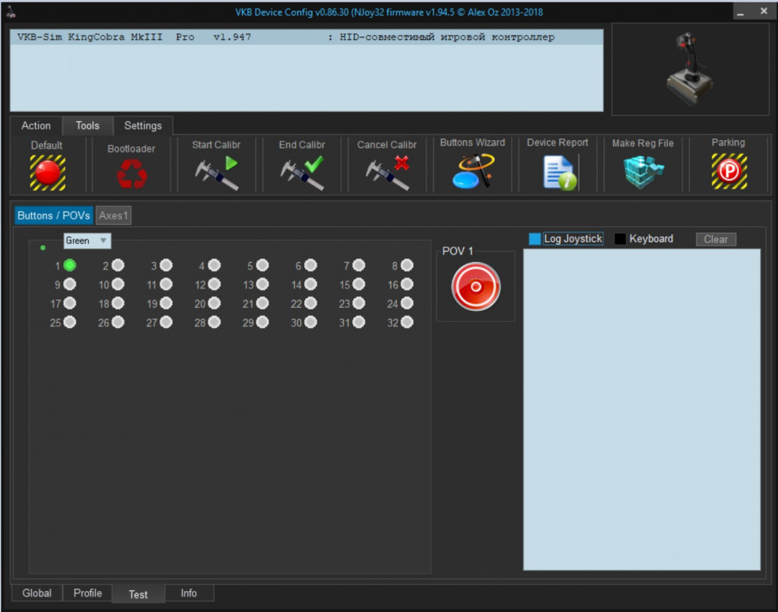Viewport: 778px width, 612px height.
Task: Start calibration with Start Calibr icon
Action: click(217, 173)
